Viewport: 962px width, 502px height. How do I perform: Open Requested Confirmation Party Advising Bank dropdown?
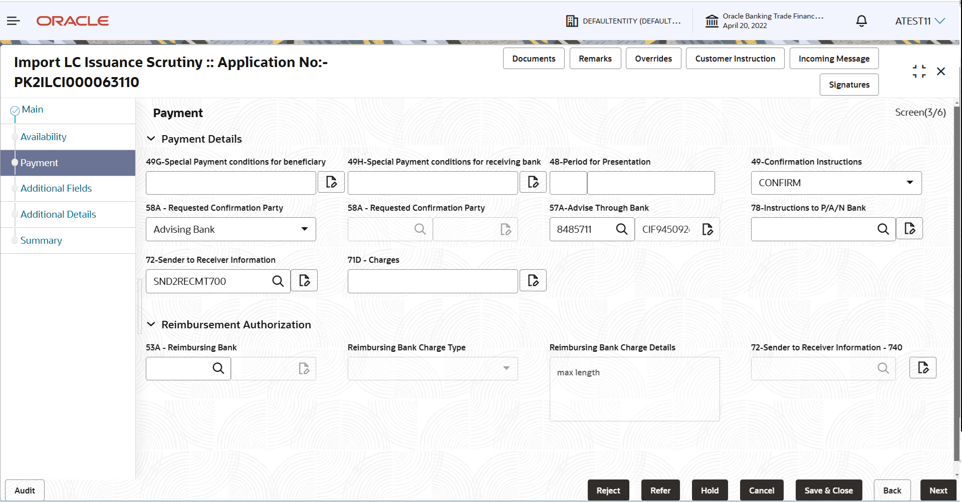(231, 229)
